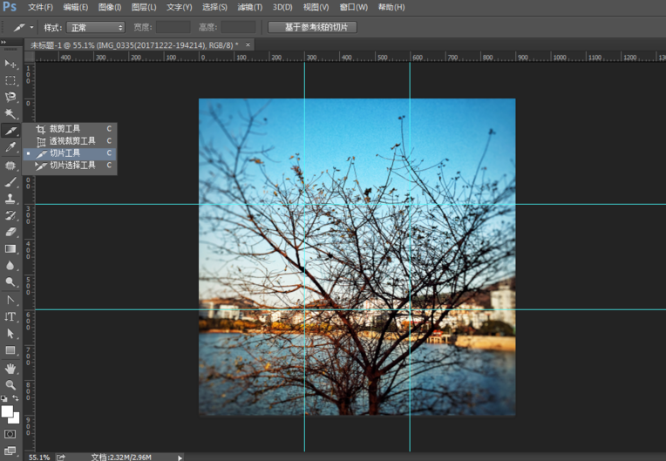Toggle Quick Mask mode
The width and height of the screenshot is (666, 461).
click(10, 433)
